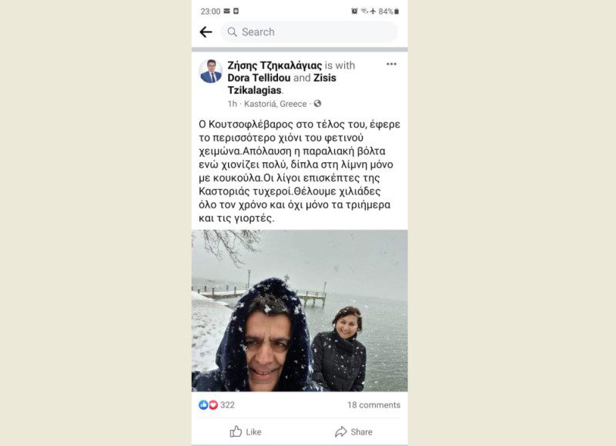Click the magnifying glass search icon
The width and height of the screenshot is (616, 446).
[x=233, y=32]
